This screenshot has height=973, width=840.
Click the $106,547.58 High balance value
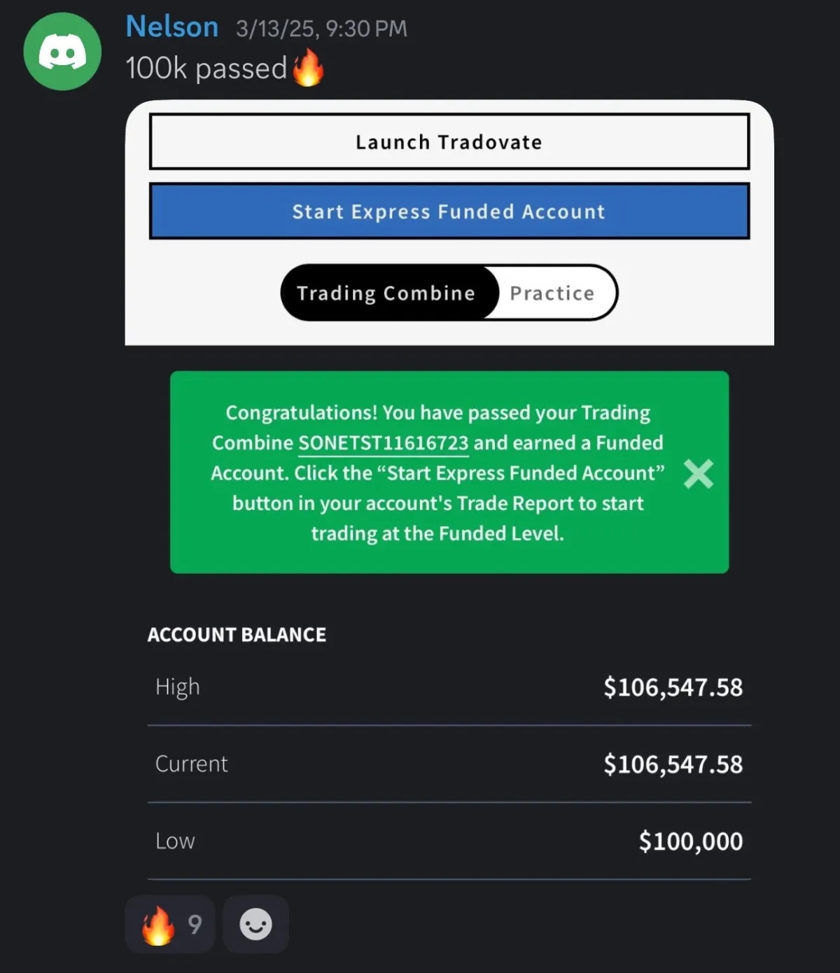tap(673, 687)
